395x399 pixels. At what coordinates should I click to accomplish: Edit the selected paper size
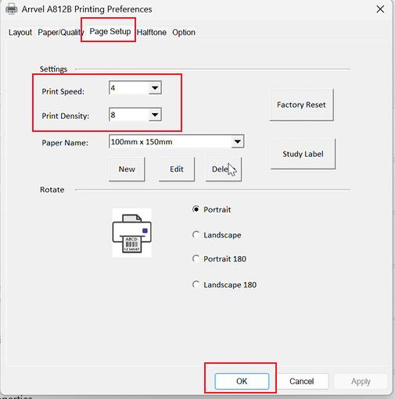pos(177,169)
